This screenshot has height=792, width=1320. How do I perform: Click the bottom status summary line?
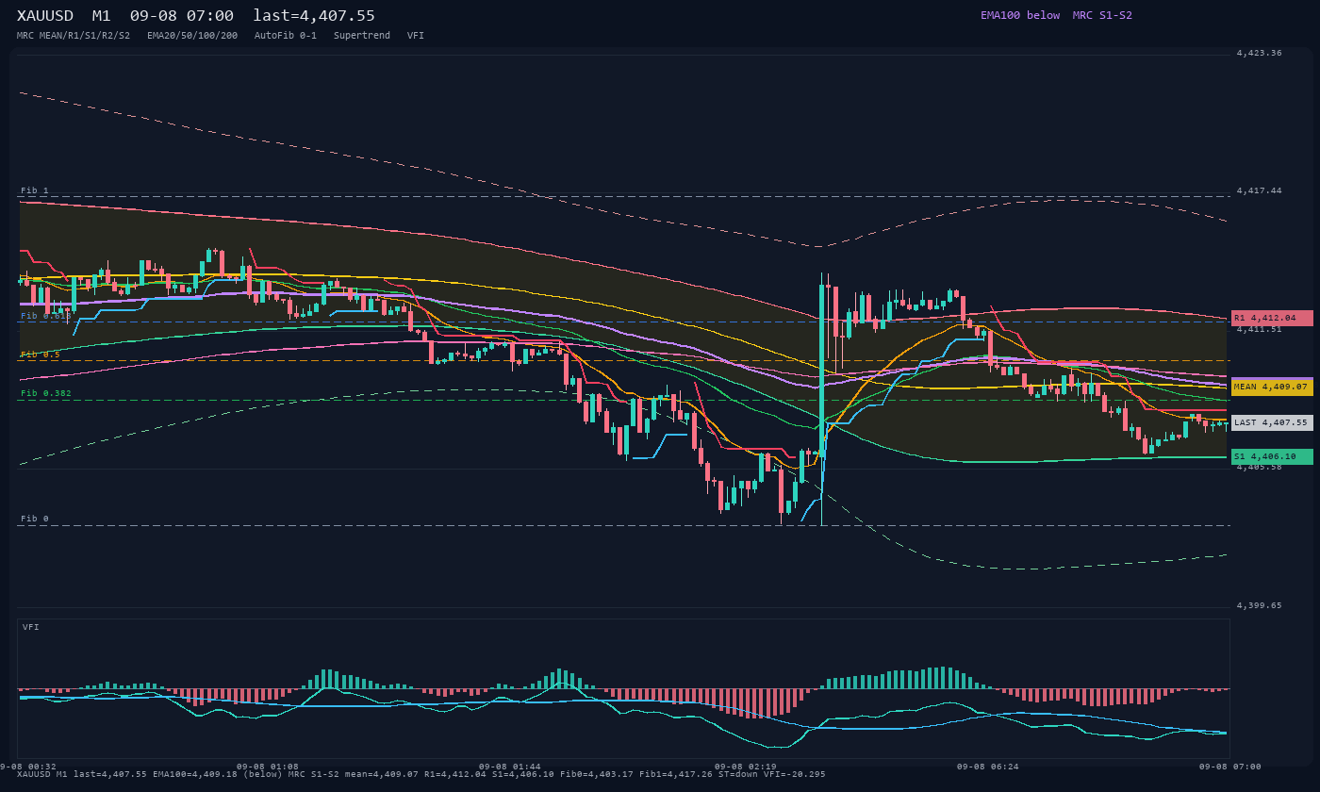pyautogui.click(x=421, y=774)
